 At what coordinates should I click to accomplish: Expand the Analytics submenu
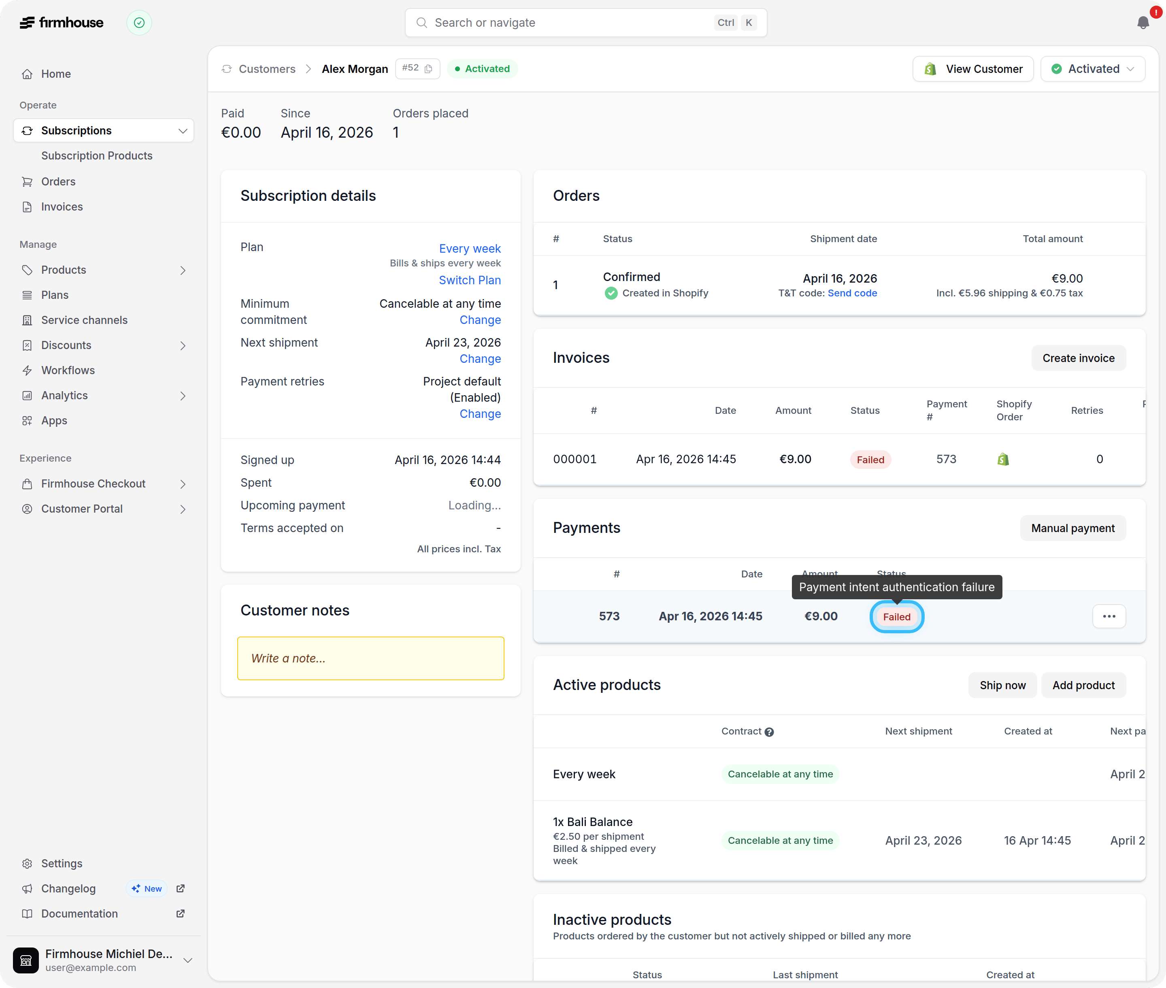click(x=183, y=396)
